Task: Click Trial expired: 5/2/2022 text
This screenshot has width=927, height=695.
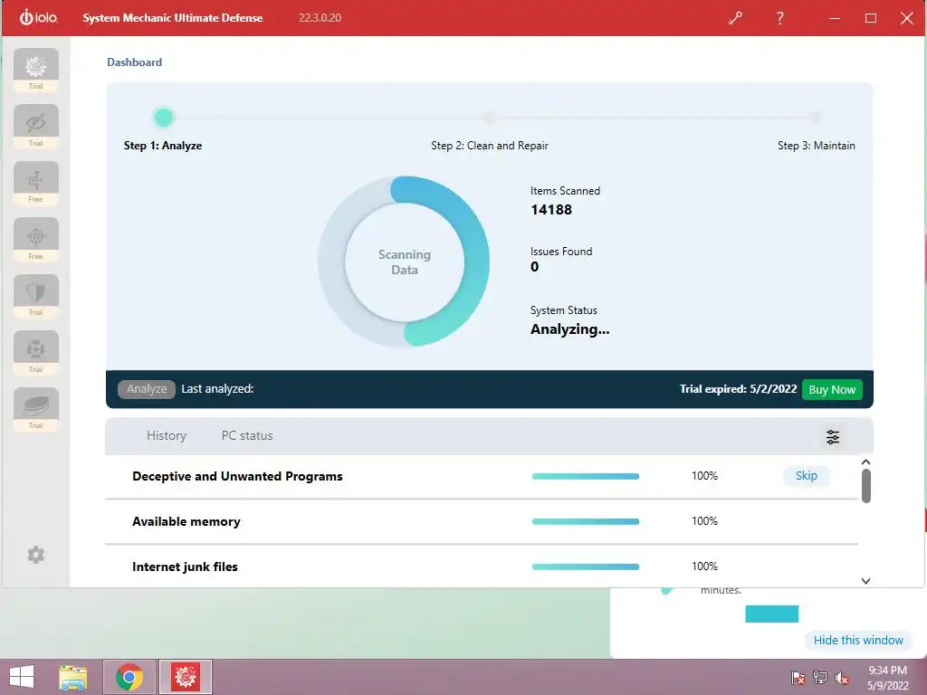Action: point(738,389)
